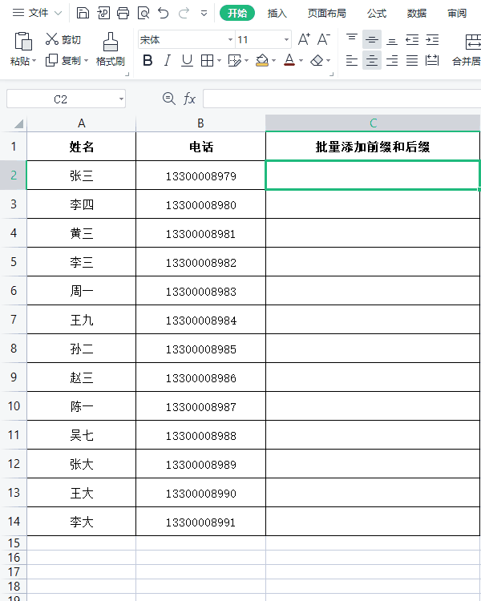The width and height of the screenshot is (481, 601).
Task: Select top vertical alignment
Action: 352,39
